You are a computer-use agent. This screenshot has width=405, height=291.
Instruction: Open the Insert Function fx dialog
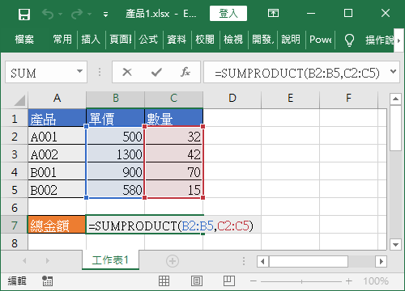(185, 72)
